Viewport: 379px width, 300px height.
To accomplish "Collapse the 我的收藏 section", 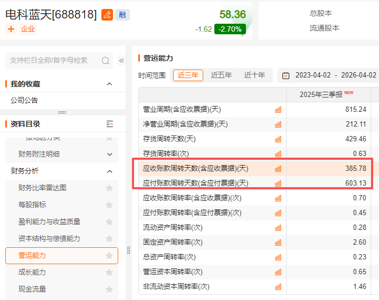I will click(x=109, y=84).
